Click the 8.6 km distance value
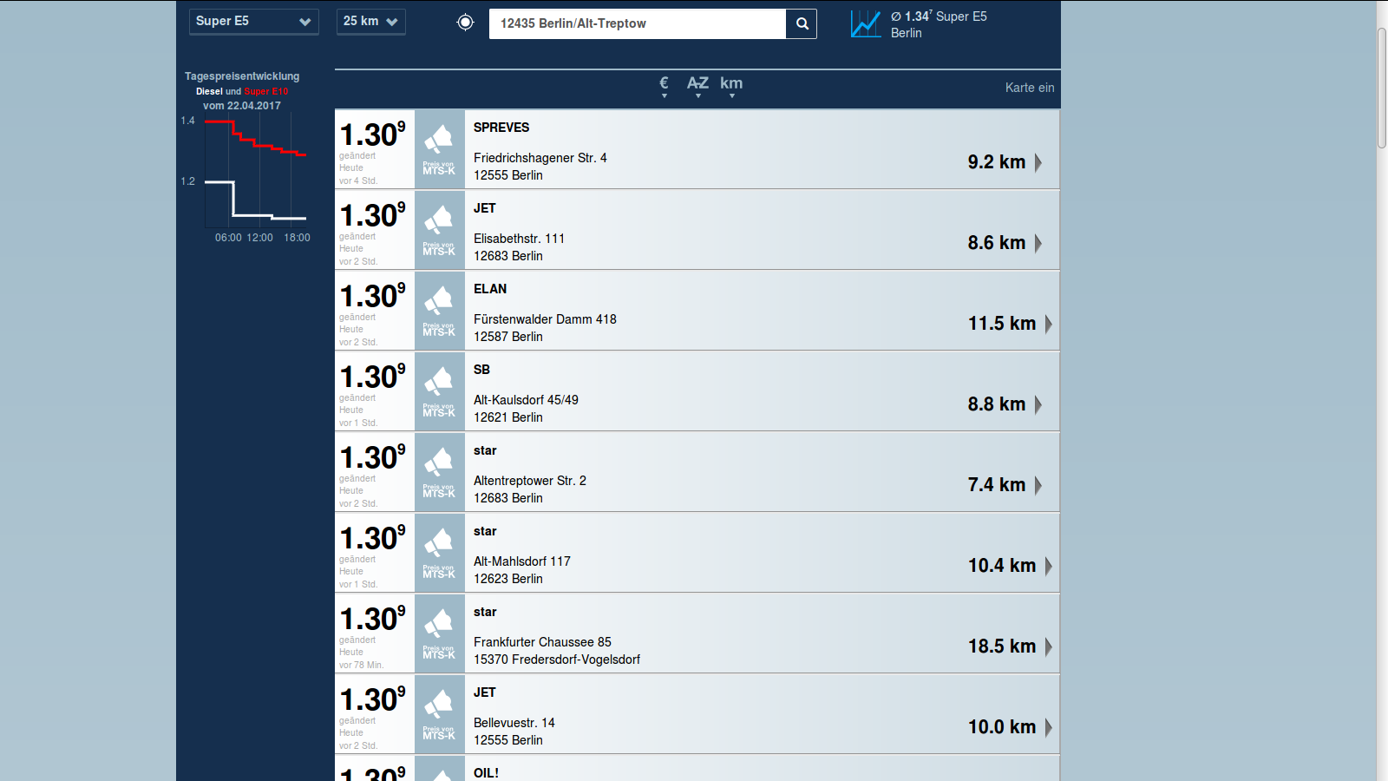 pos(997,243)
